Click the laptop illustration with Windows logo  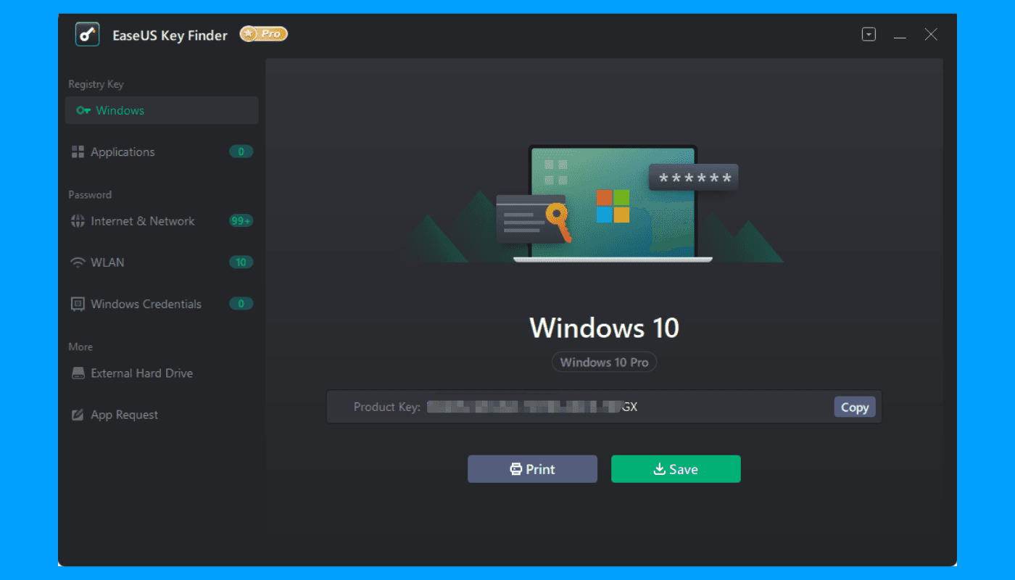tap(613, 204)
